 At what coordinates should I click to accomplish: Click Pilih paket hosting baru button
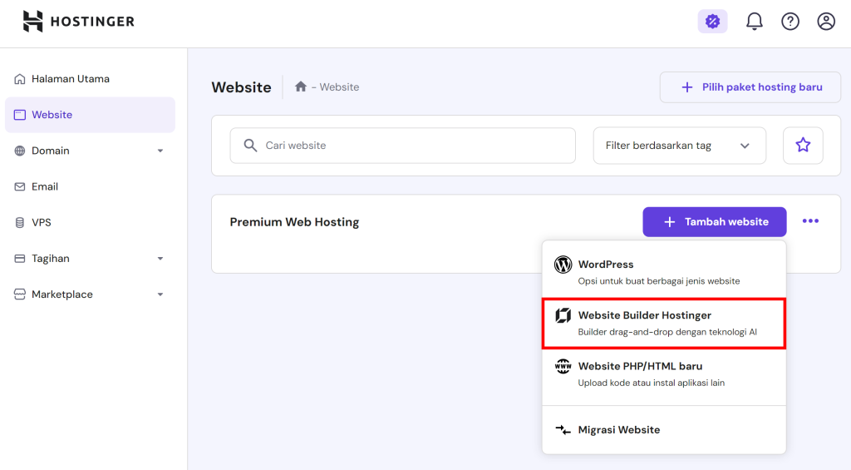[750, 87]
